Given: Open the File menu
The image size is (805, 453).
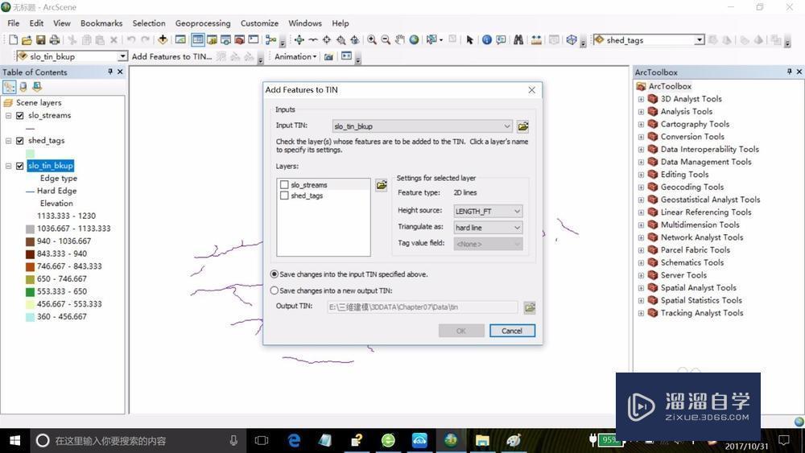Looking at the screenshot, I should coord(14,23).
